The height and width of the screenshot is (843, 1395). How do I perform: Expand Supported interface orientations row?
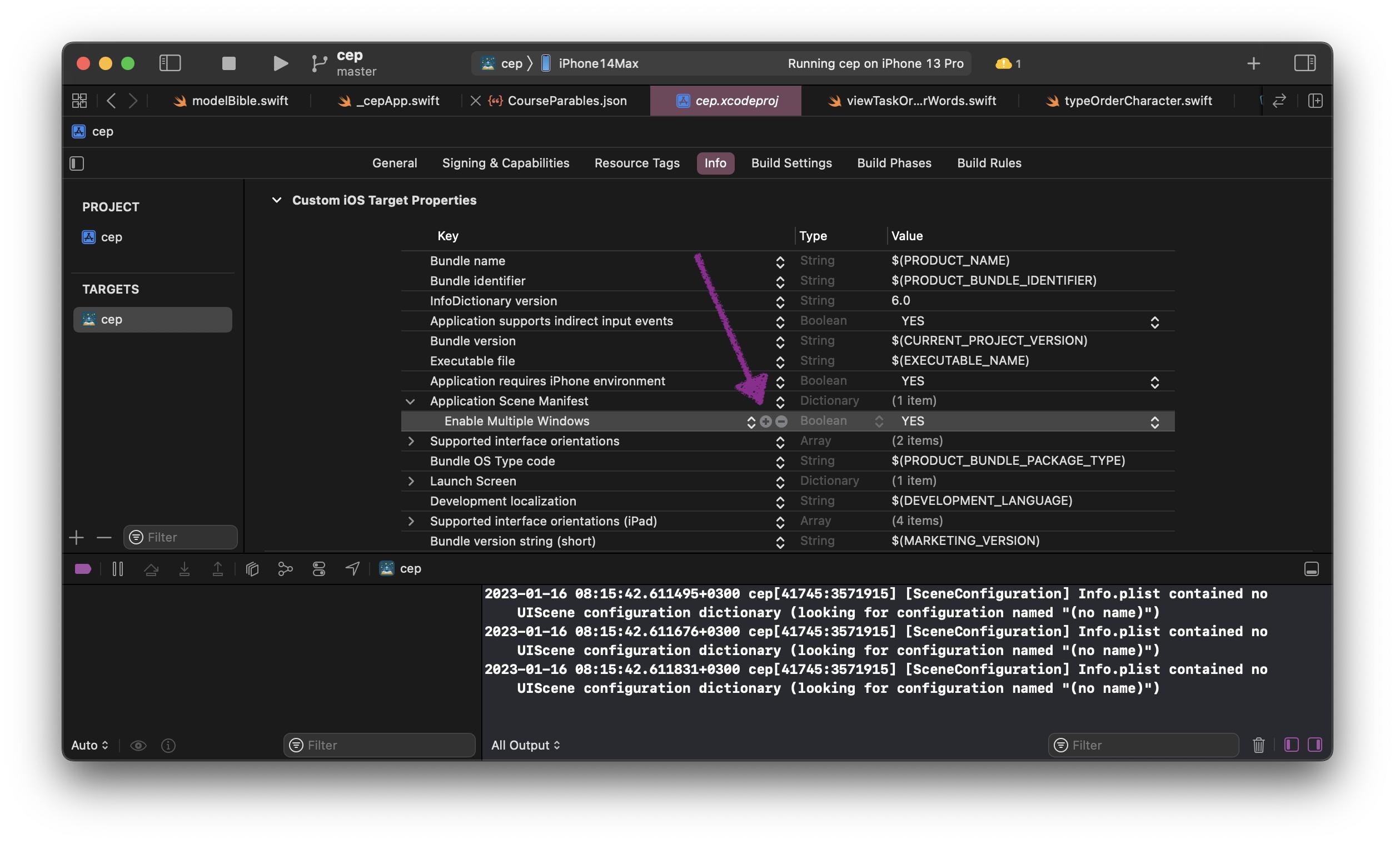coord(411,442)
